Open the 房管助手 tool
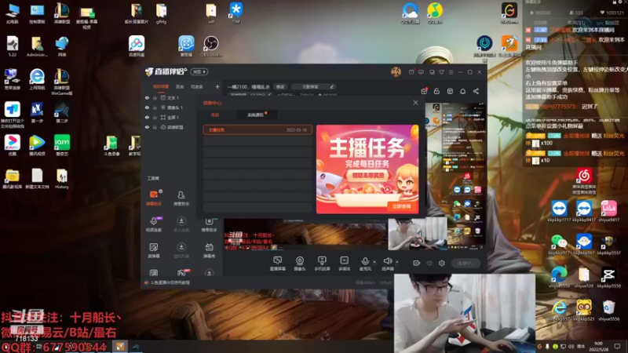 [x=181, y=198]
